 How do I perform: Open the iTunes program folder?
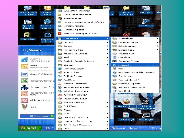(x=83, y=110)
